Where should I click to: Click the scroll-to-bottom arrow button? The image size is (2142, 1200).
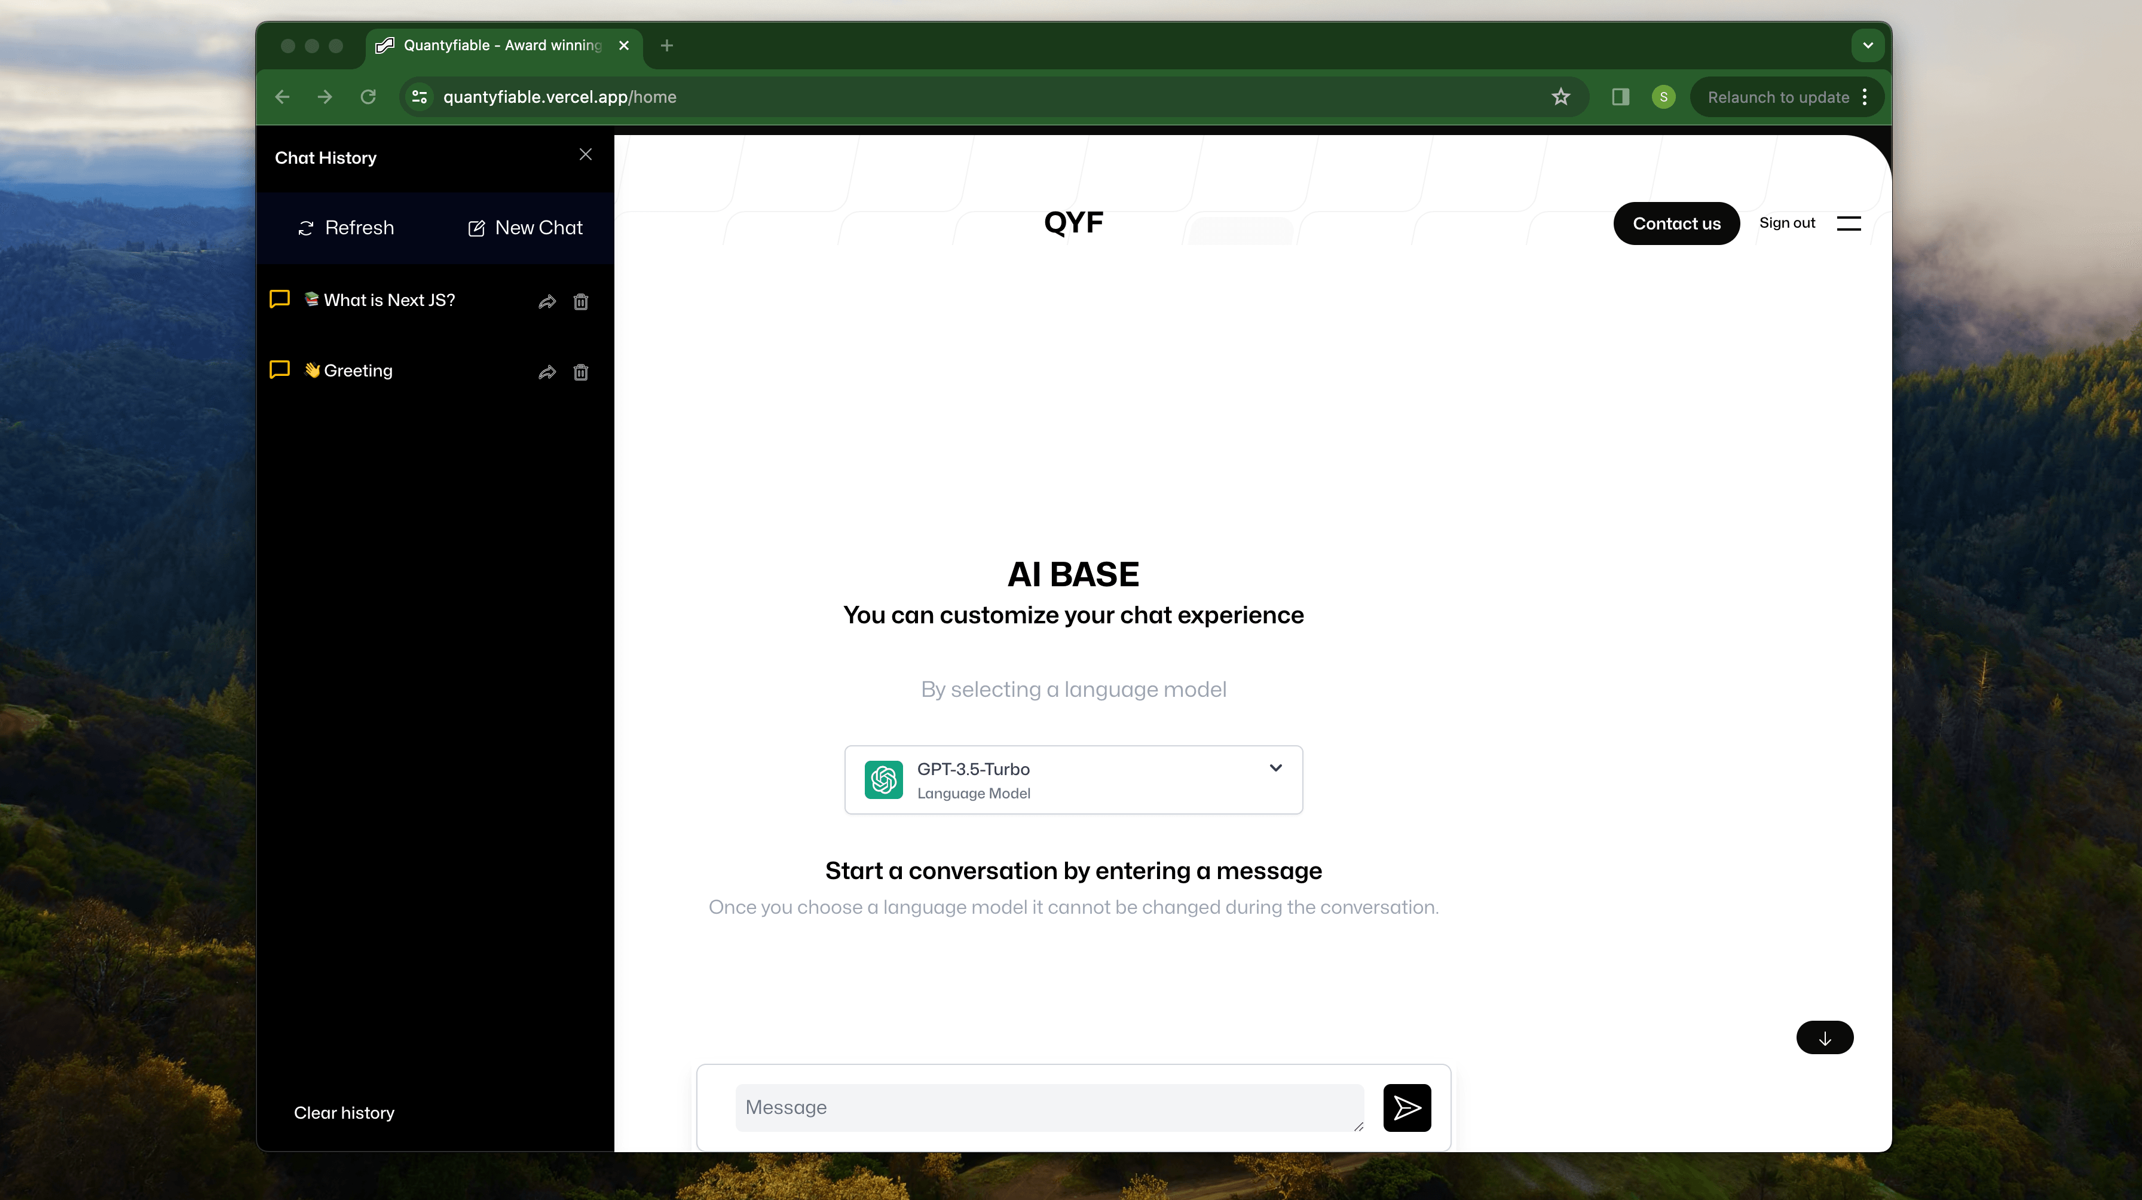[x=1825, y=1038]
